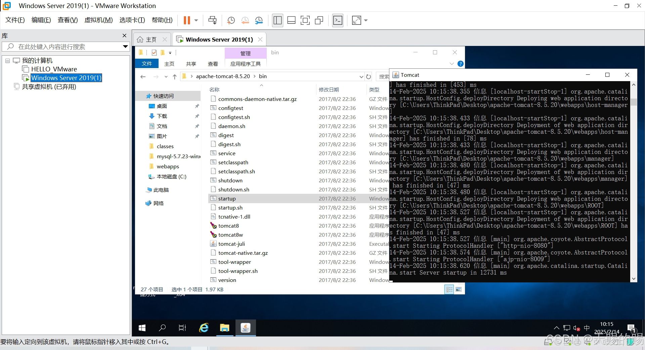
Task: Close the Windows Server 2019(1) tab
Action: point(260,40)
